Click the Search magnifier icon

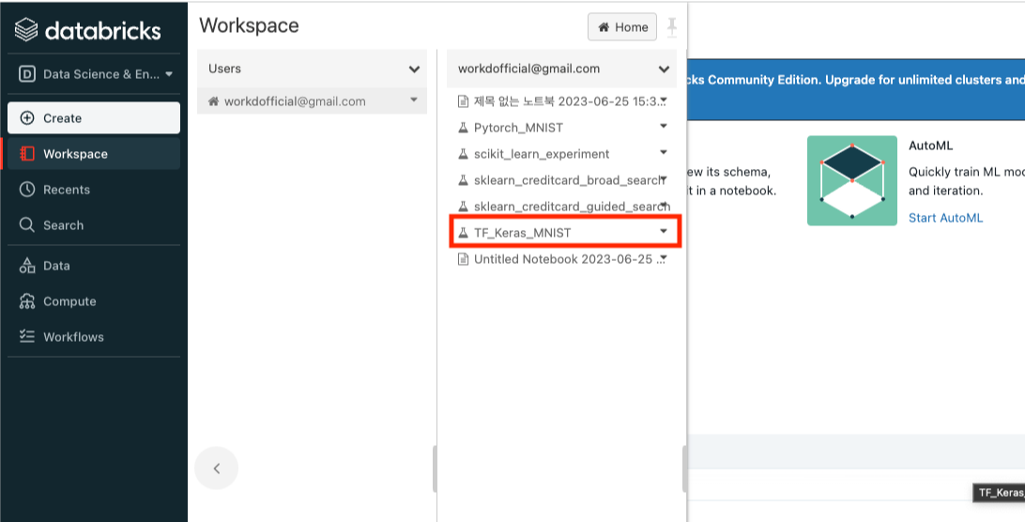tap(27, 225)
